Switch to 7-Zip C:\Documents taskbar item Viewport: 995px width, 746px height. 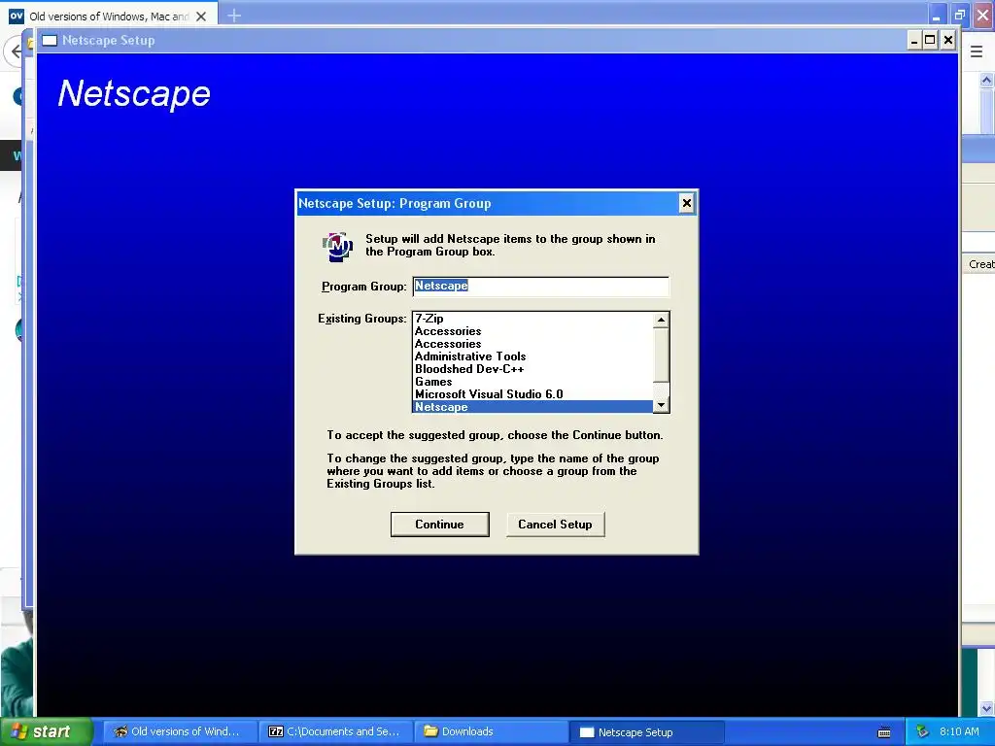pos(334,731)
